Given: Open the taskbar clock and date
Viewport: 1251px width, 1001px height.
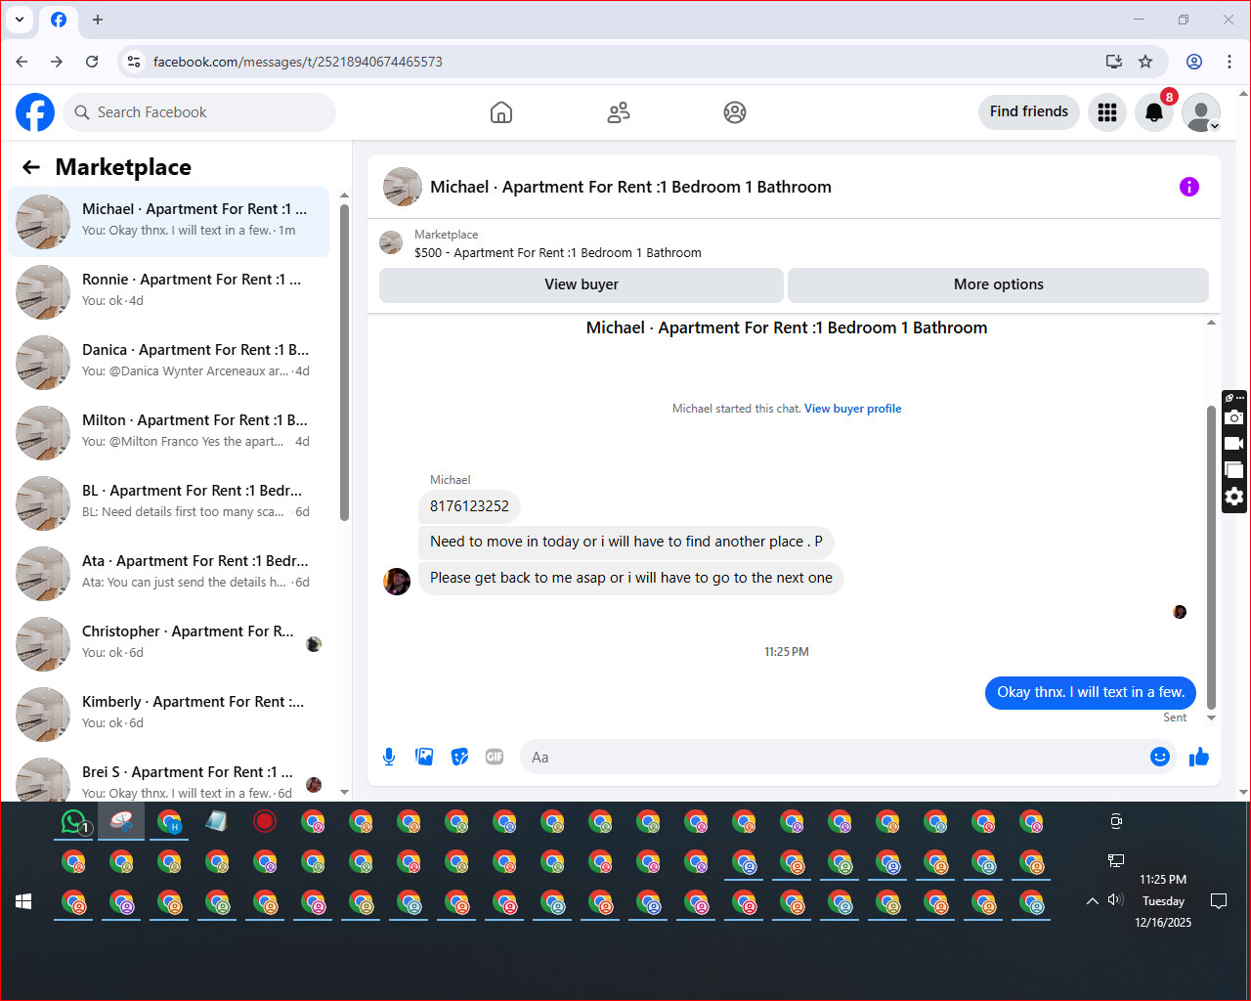Looking at the screenshot, I should pos(1163,900).
